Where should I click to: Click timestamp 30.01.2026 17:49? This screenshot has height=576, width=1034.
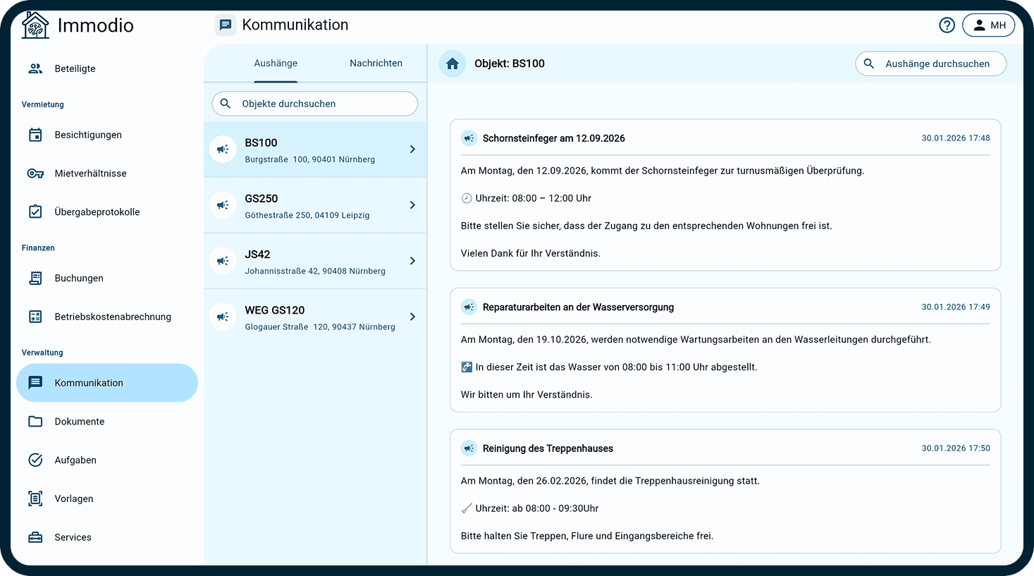pos(956,307)
